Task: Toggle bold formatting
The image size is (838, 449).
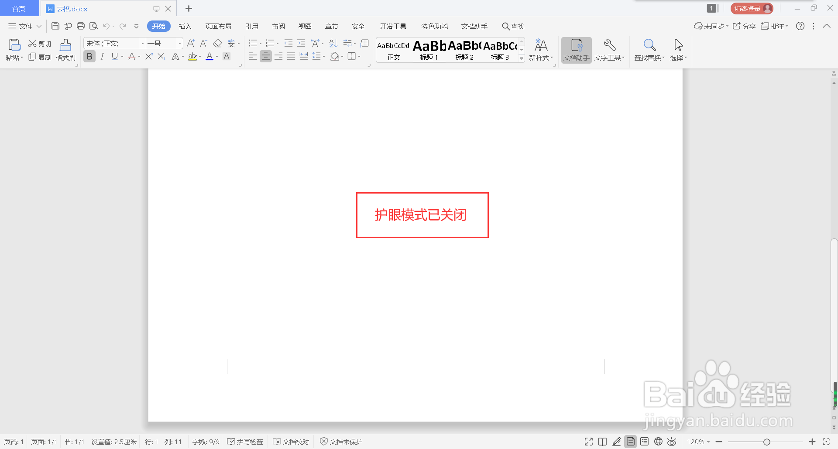Action: 89,56
